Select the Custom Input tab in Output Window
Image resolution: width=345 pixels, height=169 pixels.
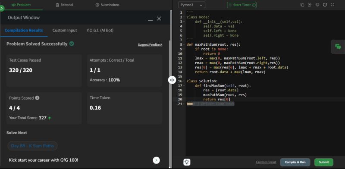[x=65, y=30]
